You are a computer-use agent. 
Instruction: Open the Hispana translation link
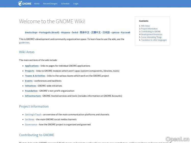point(65,33)
